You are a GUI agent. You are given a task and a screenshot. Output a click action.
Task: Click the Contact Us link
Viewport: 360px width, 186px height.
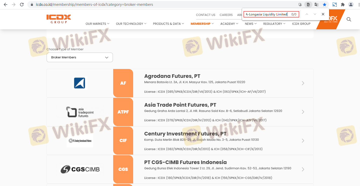click(x=206, y=15)
